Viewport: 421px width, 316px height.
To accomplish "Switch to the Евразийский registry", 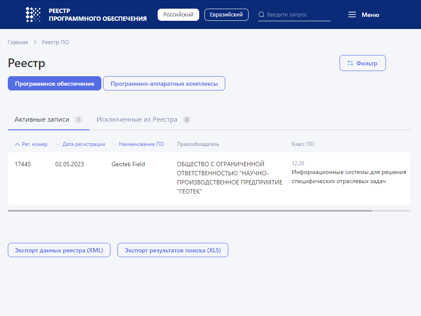I will coord(226,15).
